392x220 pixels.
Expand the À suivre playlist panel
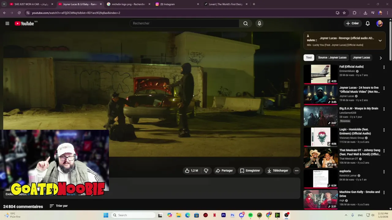tap(380, 40)
